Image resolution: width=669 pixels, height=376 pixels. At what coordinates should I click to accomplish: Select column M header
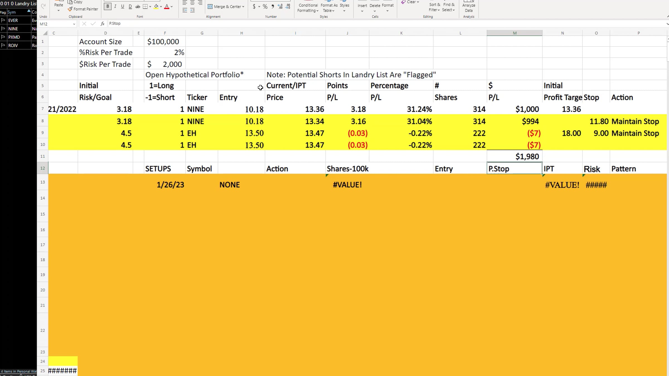coord(515,33)
